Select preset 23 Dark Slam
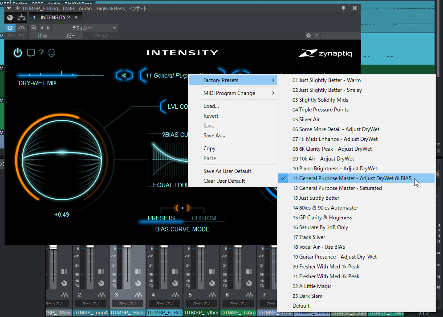The image size is (443, 317). (357, 296)
